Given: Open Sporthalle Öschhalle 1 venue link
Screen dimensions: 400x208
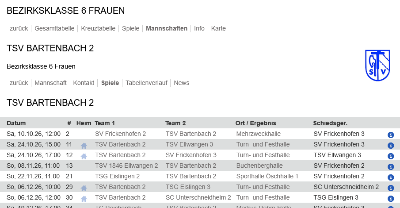Looking at the screenshot, I should pyautogui.click(x=267, y=176).
